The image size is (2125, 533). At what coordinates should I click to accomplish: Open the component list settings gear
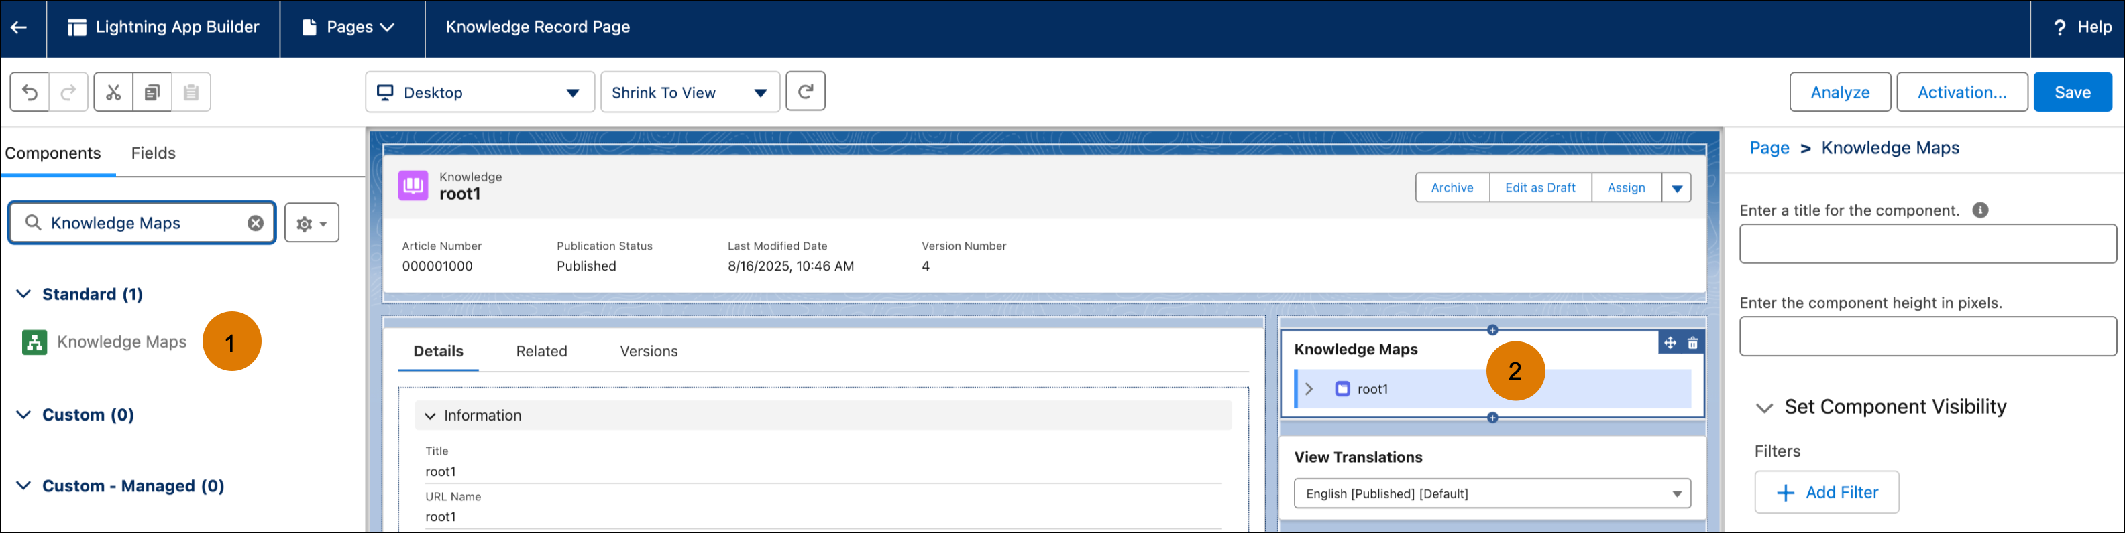[312, 223]
